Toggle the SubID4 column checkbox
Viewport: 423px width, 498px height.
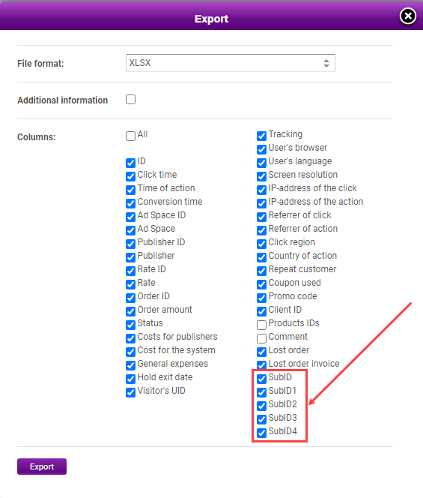[261, 433]
